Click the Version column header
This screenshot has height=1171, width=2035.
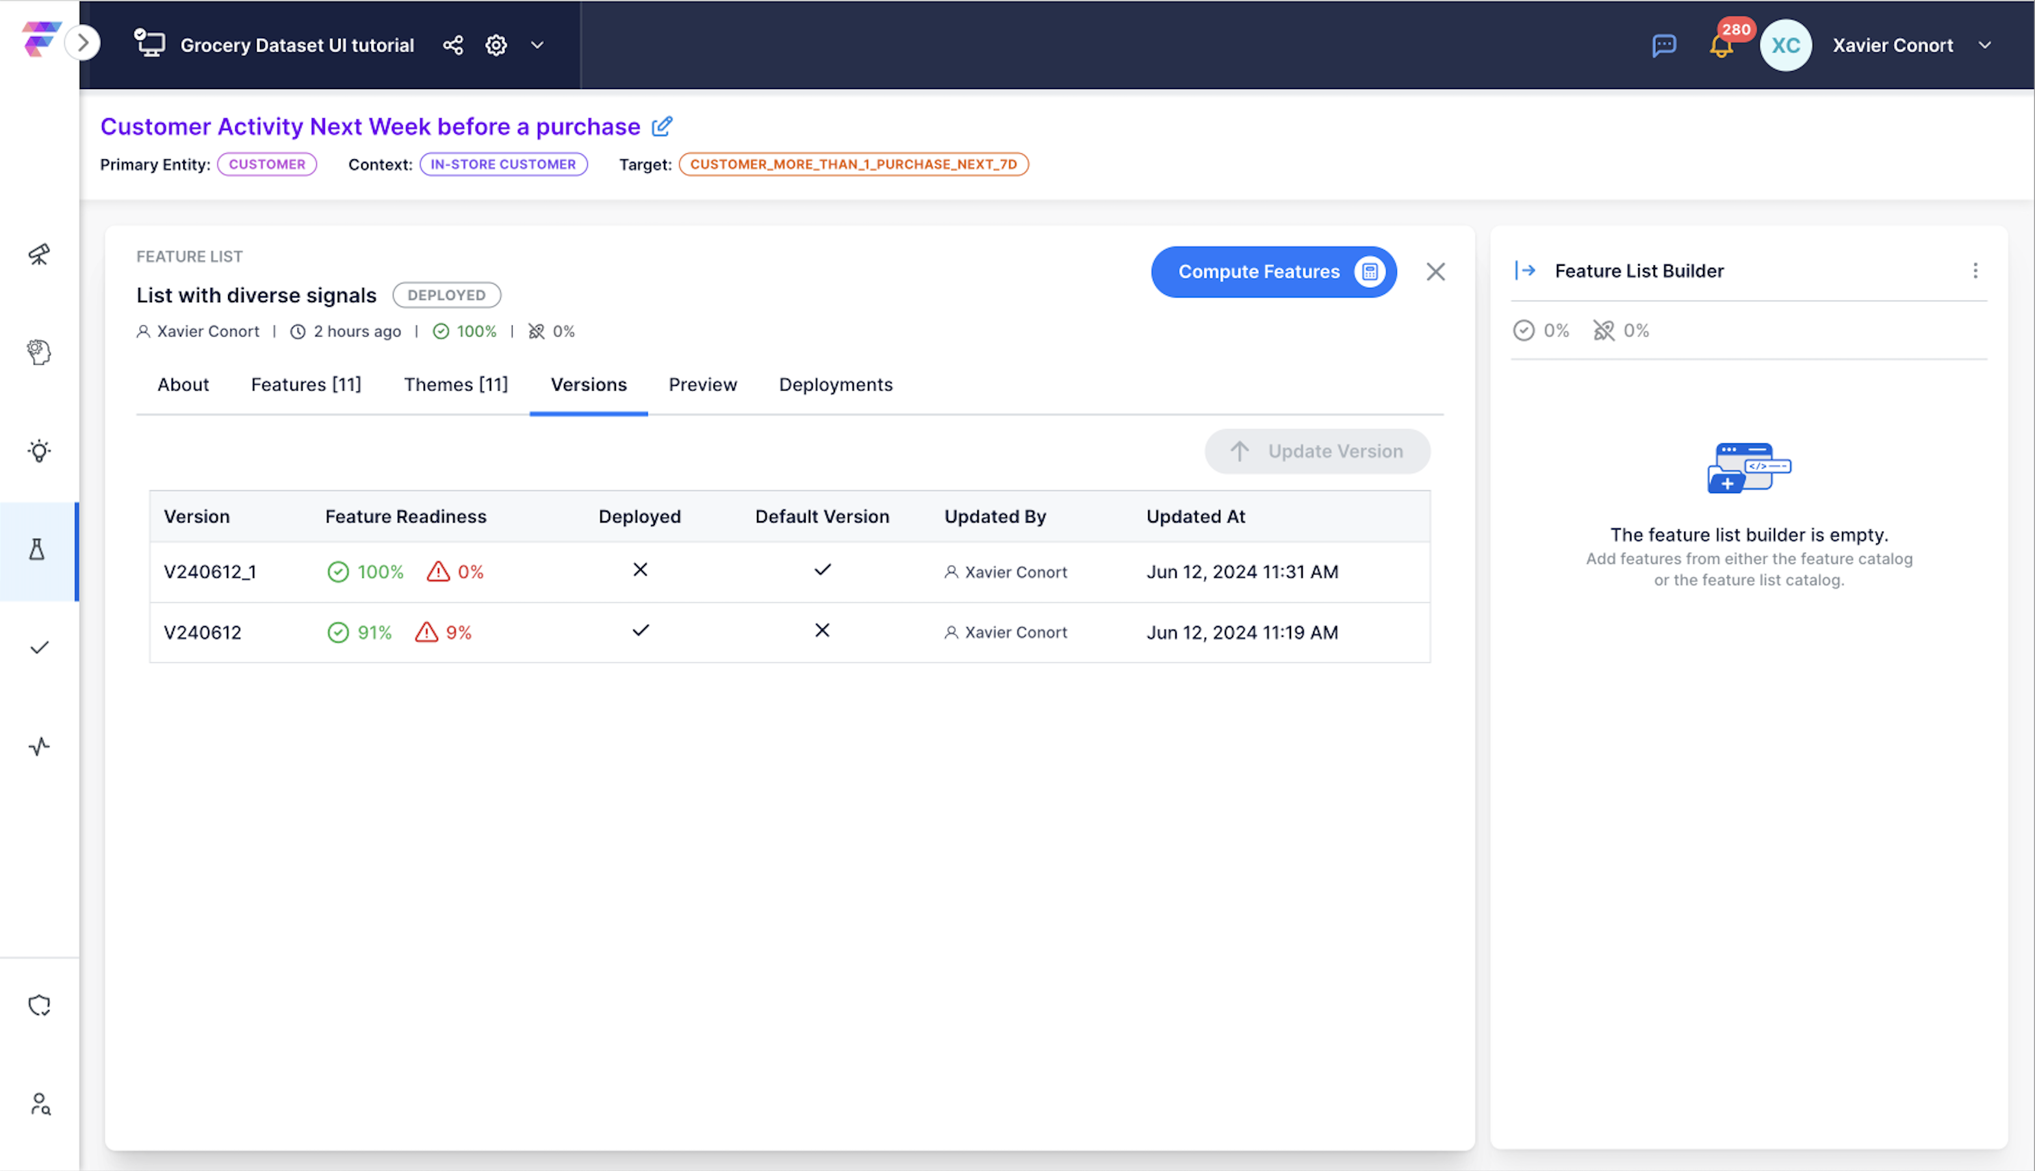[x=197, y=517]
